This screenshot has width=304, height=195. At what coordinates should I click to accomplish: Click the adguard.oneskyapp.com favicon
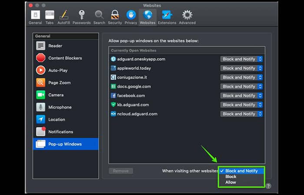click(x=113, y=59)
